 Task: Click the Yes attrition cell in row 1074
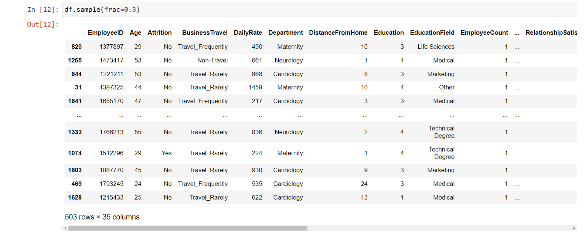tap(166, 153)
